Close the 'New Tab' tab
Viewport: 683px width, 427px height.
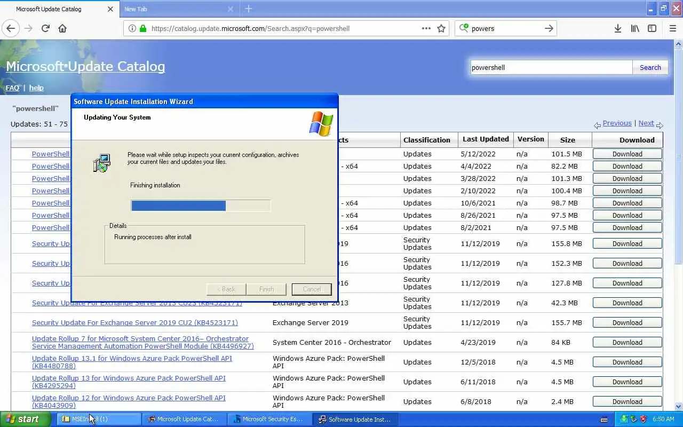pos(231,9)
